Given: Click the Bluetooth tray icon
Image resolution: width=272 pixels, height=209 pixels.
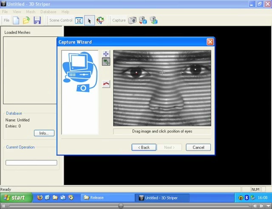Looking at the screenshot, I should tap(246, 198).
